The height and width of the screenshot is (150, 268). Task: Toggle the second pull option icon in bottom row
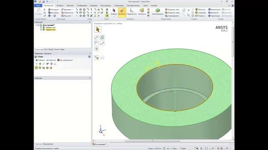[x=40, y=68]
